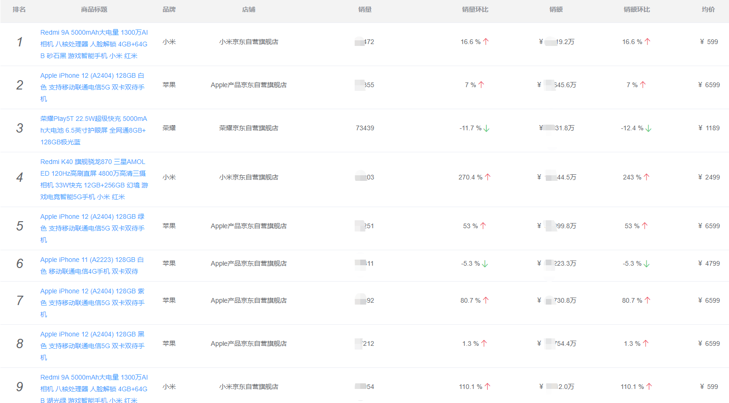Image resolution: width=729 pixels, height=403 pixels.
Task: Click down arrow in 销额环比 of rank 6
Action: tap(647, 264)
